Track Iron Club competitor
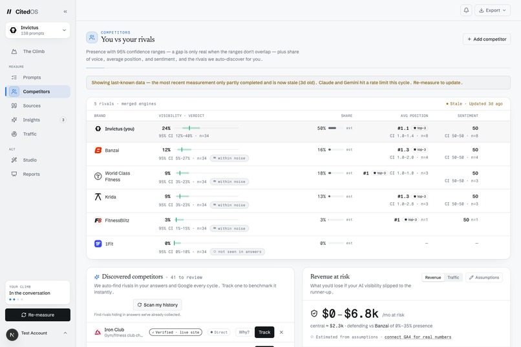This screenshot has width=521, height=347. pyautogui.click(x=264, y=332)
